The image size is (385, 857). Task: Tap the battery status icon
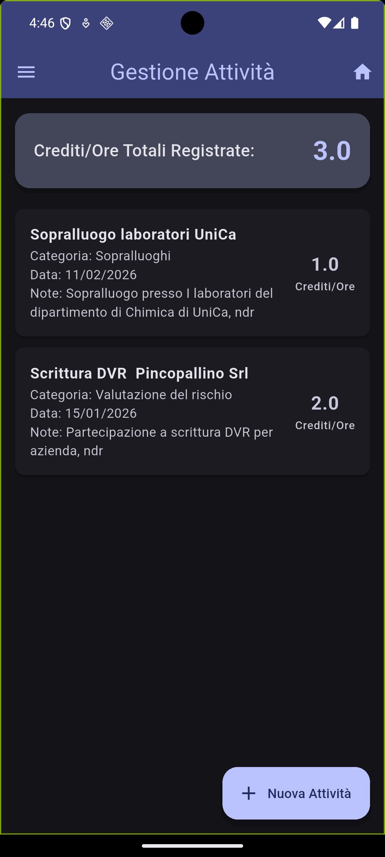[355, 22]
